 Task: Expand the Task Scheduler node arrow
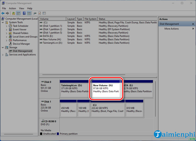click(7, 26)
